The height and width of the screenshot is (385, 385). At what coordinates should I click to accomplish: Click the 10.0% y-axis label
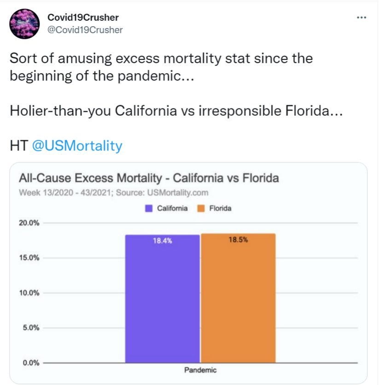29,293
